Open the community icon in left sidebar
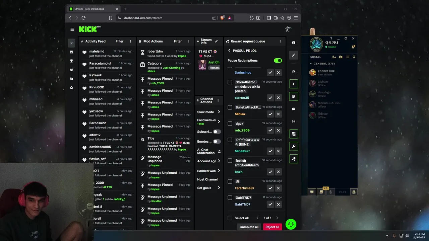The image size is (429, 241). click(x=71, y=79)
